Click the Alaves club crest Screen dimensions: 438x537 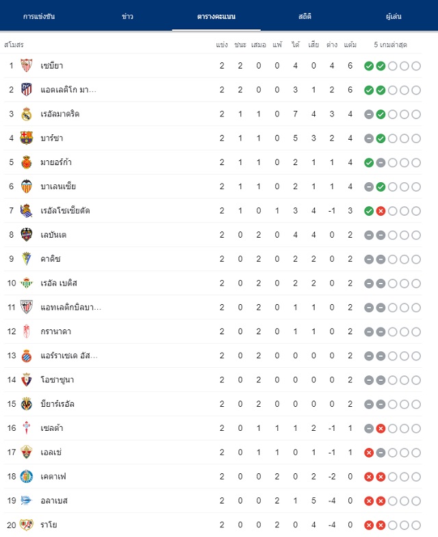click(x=26, y=501)
